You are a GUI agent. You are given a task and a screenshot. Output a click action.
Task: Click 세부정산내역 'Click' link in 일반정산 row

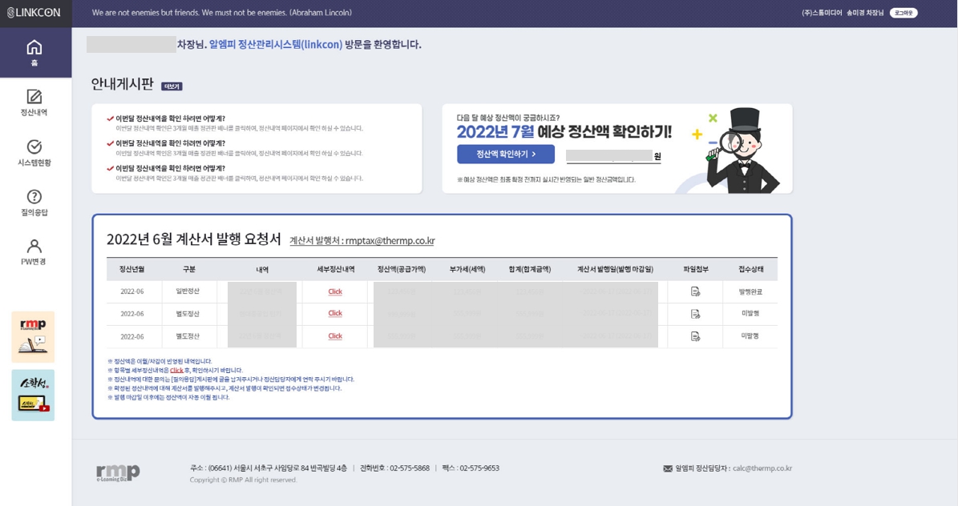tap(335, 291)
